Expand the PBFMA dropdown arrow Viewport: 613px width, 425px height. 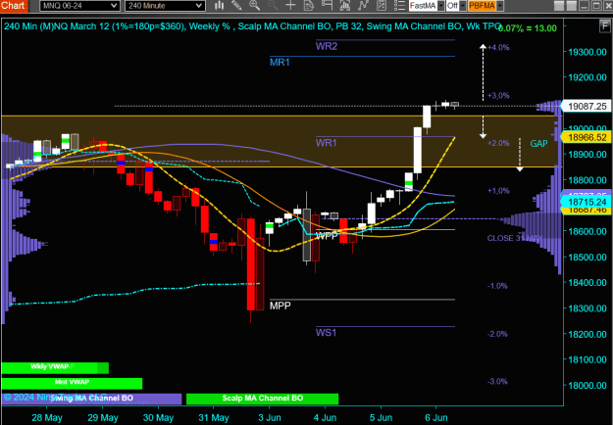(x=499, y=6)
